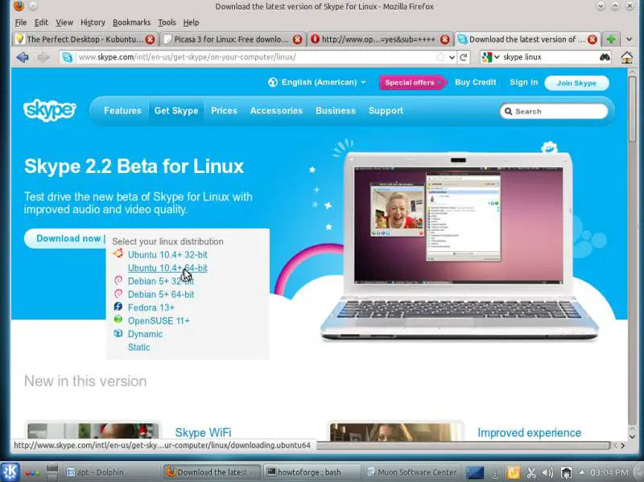Click the Special offers button
The width and height of the screenshot is (644, 482).
[412, 83]
